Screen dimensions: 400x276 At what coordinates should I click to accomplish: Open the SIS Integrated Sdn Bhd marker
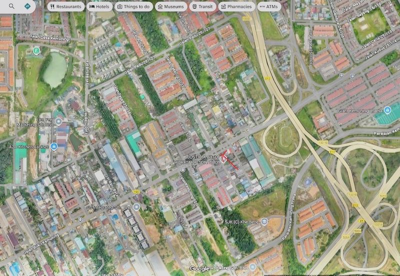136,207
